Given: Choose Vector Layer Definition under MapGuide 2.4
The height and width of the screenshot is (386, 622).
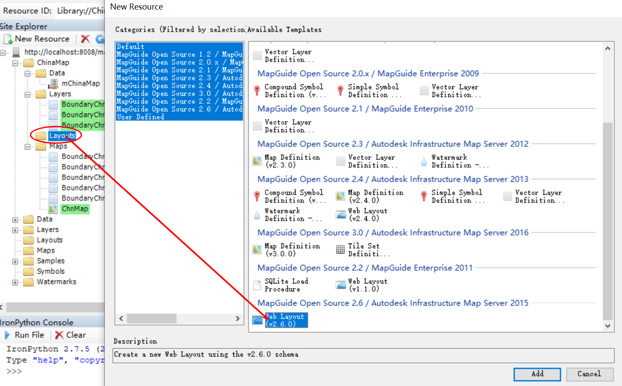Looking at the screenshot, I should click(534, 196).
